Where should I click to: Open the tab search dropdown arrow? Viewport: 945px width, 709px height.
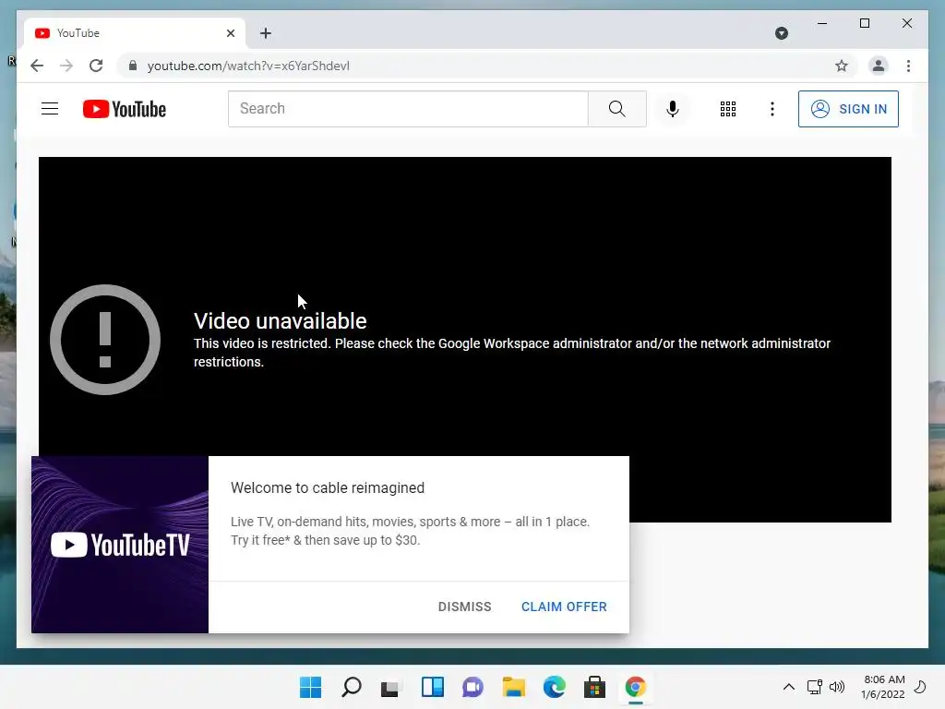click(x=781, y=33)
